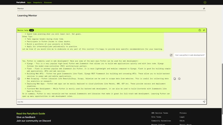The height and width of the screenshot is (125, 223).
Task: Go to the Discover page
Action: 48,2
